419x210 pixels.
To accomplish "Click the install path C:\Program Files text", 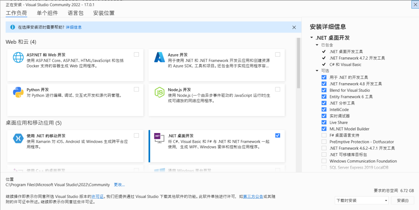I will tap(58, 185).
